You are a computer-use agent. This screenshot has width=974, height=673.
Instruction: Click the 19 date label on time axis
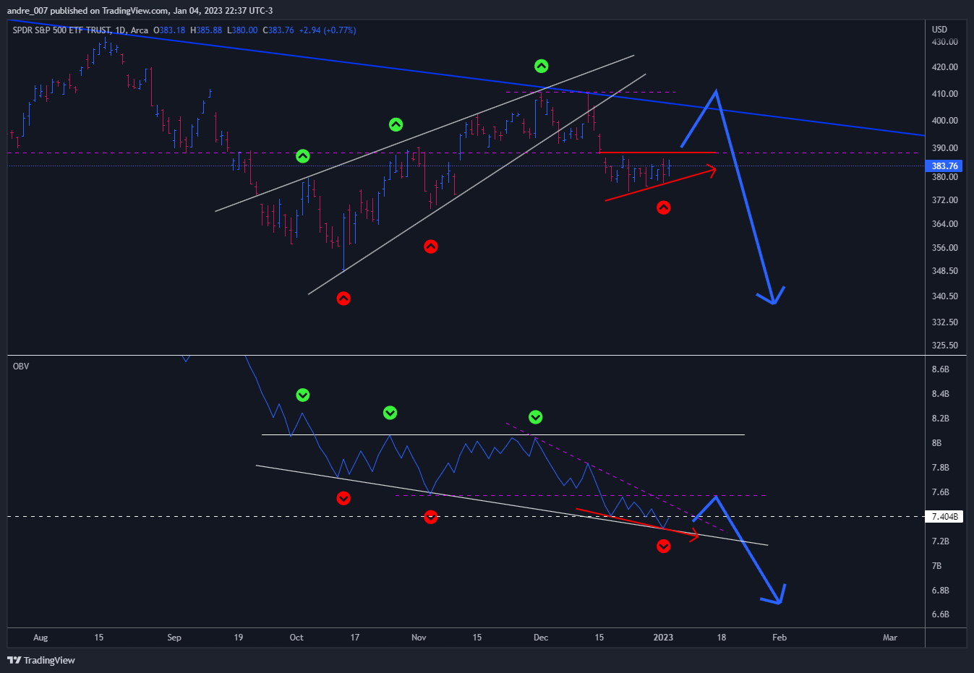click(x=239, y=638)
